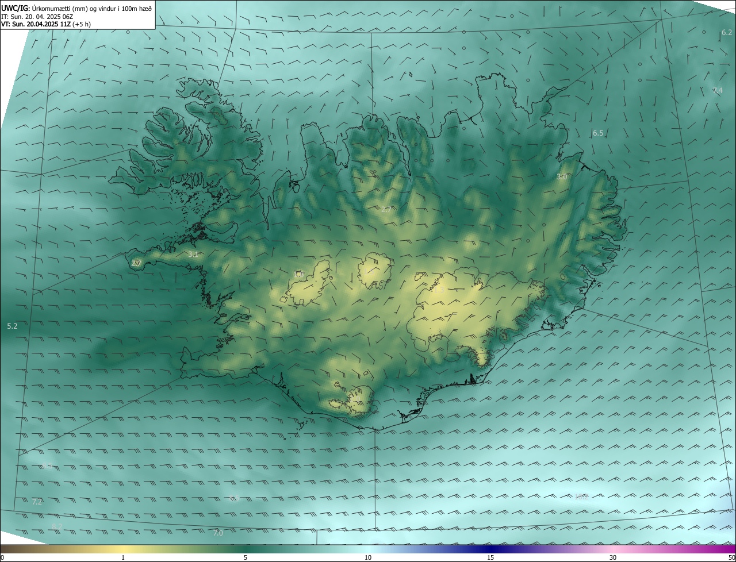736x562 pixels.
Task: Pick the magenta segment of the colour scale
Action: click(x=713, y=549)
